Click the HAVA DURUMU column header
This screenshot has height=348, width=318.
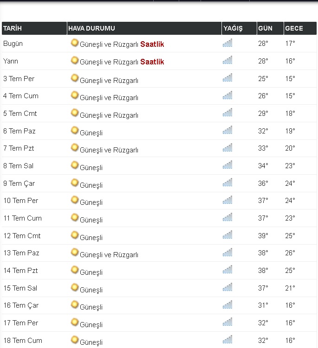coord(91,28)
